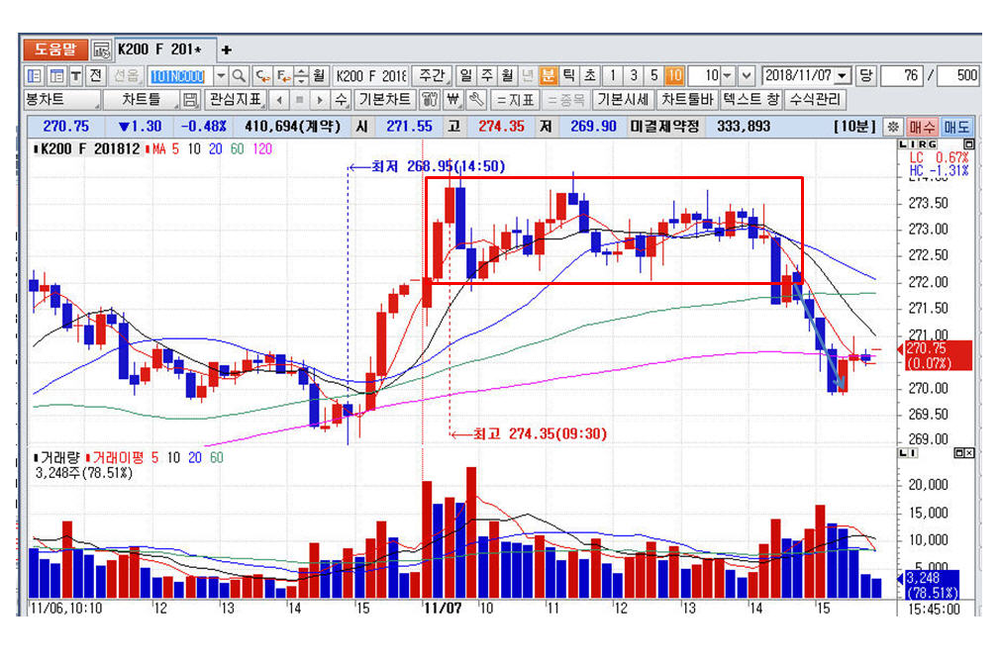
Task: Click the 수식관리 formula management button
Action: (x=815, y=100)
